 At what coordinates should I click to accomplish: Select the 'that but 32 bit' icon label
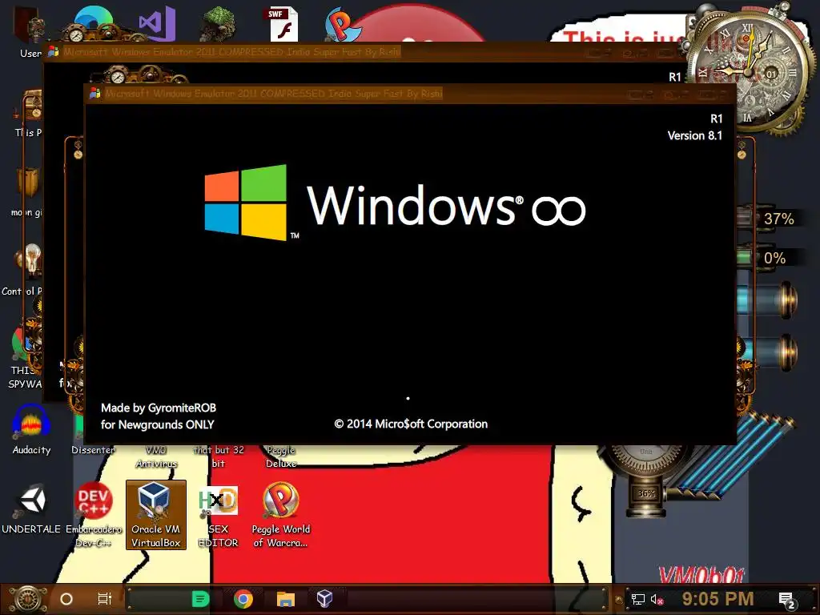tap(219, 456)
